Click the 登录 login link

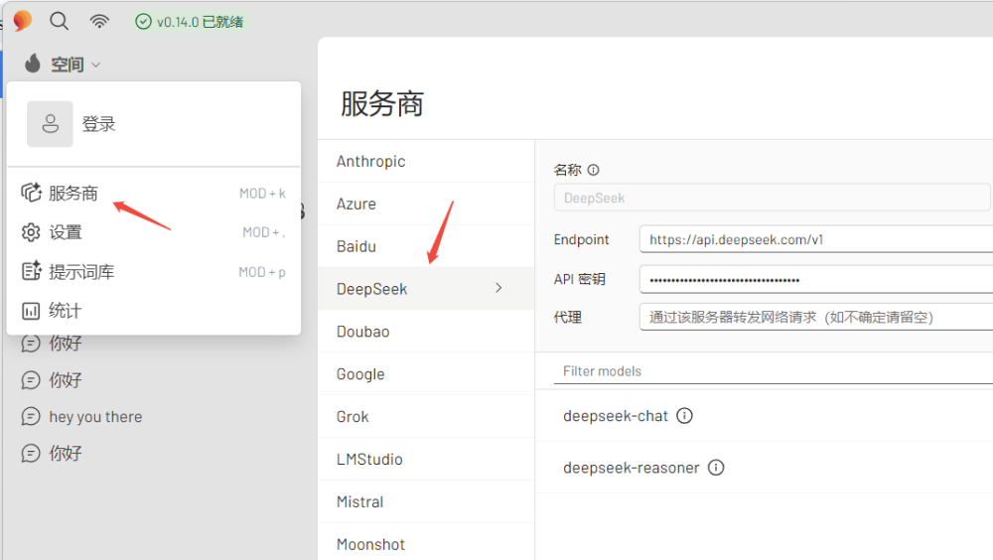tap(99, 124)
